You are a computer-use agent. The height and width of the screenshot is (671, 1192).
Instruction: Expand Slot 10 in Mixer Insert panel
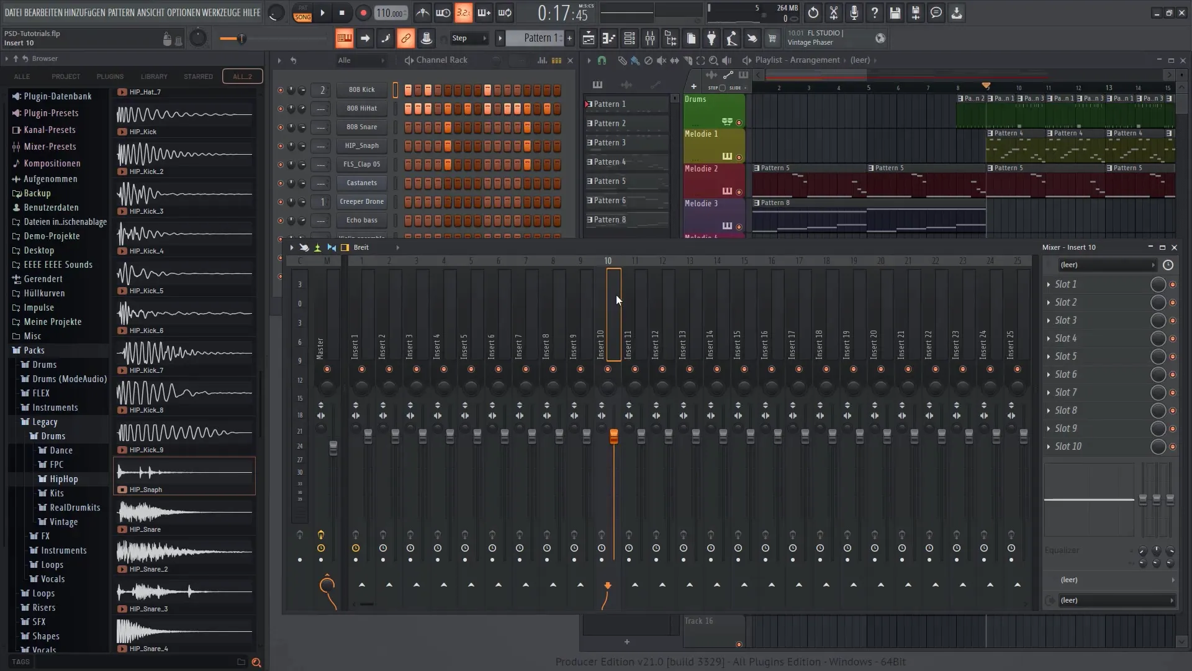pyautogui.click(x=1050, y=447)
